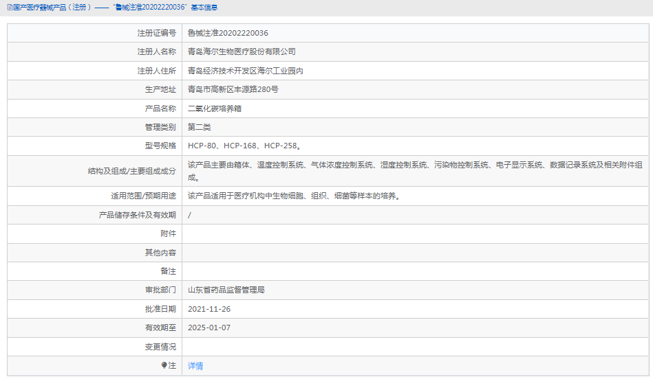This screenshot has height=379, width=653.
Task: Select registration number 鲁械注准20202220036 value
Action: click(228, 33)
